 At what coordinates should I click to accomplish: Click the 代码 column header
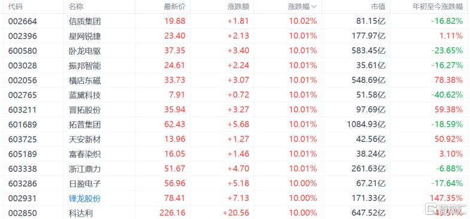coord(16,7)
